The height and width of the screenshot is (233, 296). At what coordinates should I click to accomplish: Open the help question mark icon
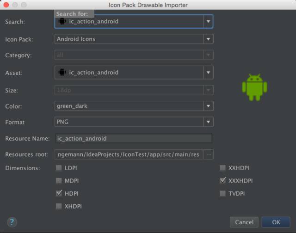[12, 222]
